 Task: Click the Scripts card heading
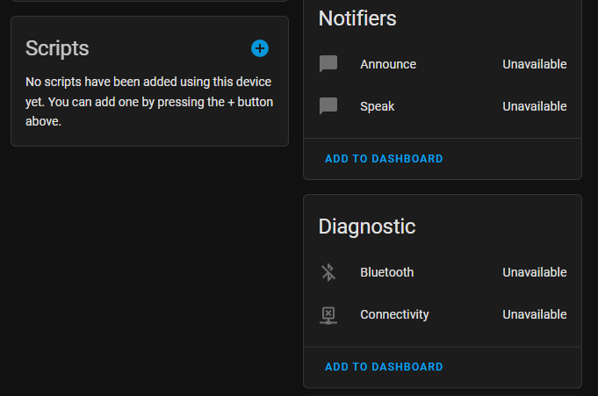[x=57, y=48]
